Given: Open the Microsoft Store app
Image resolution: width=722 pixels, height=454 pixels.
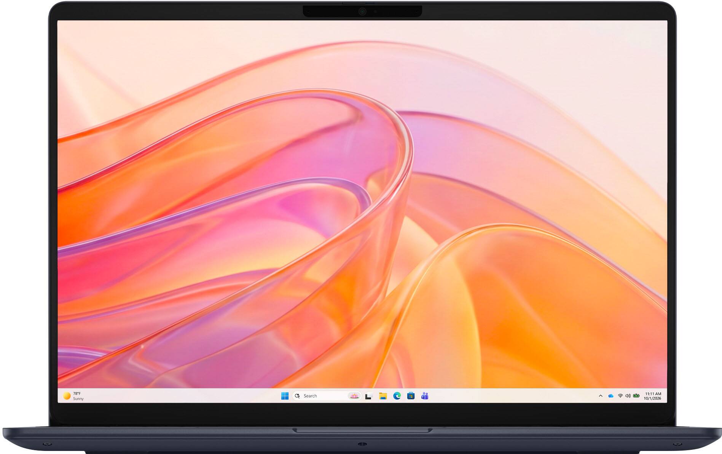Looking at the screenshot, I should point(411,396).
